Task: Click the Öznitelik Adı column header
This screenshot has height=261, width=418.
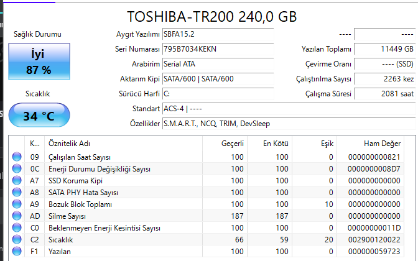Action: pos(68,143)
